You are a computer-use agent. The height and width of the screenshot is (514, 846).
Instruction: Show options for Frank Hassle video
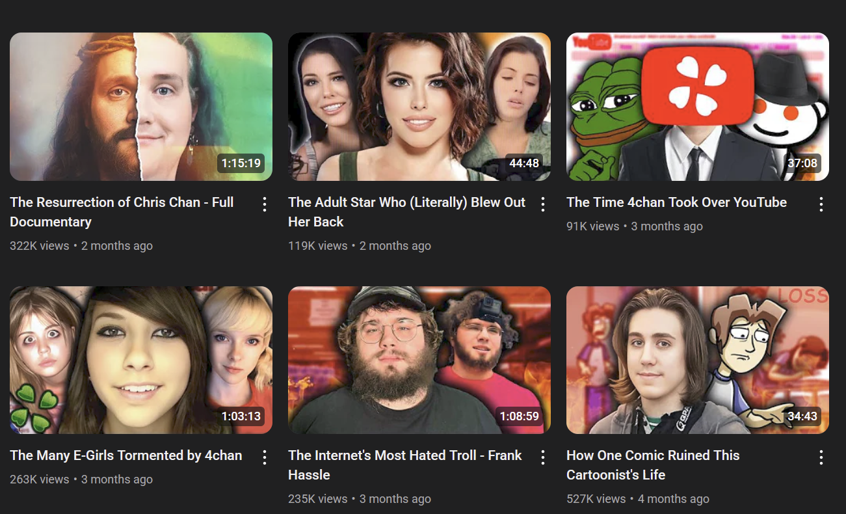(543, 457)
